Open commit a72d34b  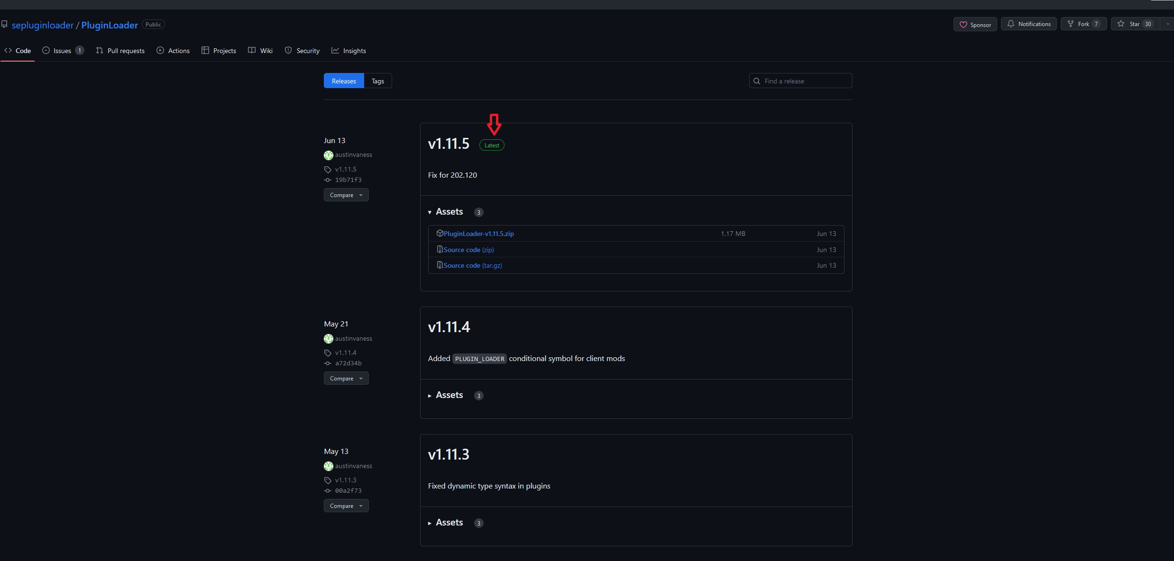(349, 363)
